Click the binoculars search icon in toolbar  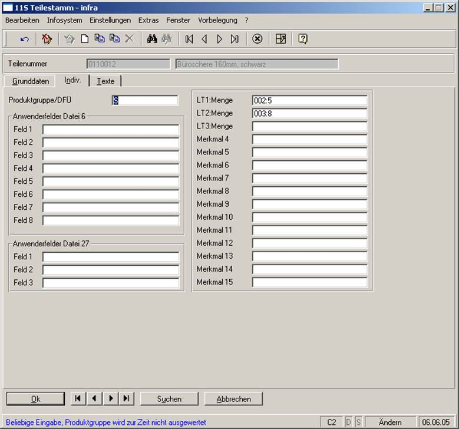click(x=151, y=39)
